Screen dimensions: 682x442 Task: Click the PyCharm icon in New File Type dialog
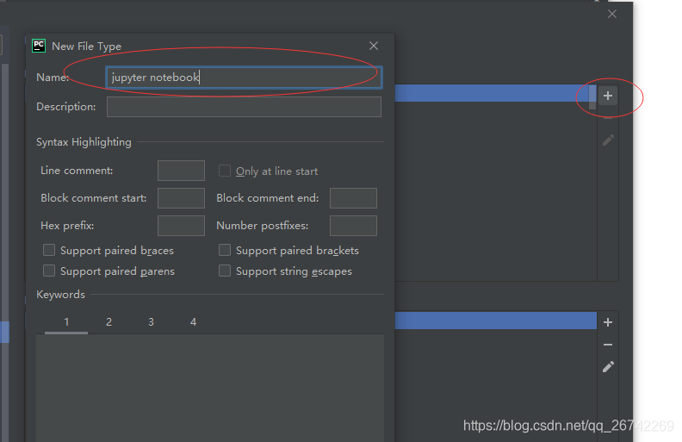click(39, 46)
